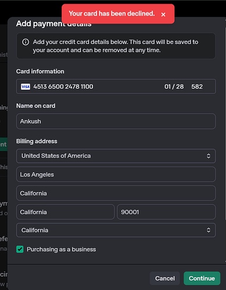Click the Name on card field with Ankush
The image size is (226, 290).
click(116, 121)
